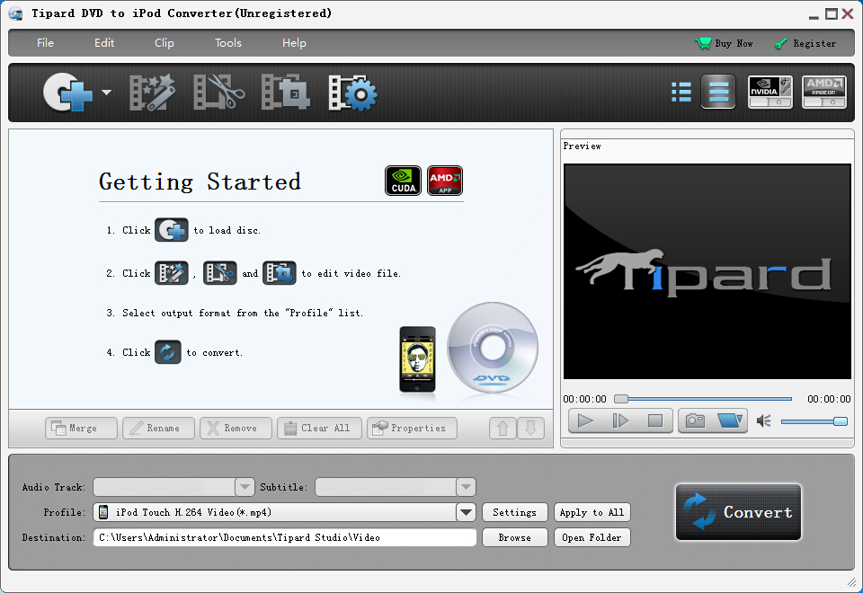Screen dimensions: 863x593
Task: Click the Properties button
Action: pyautogui.click(x=412, y=428)
